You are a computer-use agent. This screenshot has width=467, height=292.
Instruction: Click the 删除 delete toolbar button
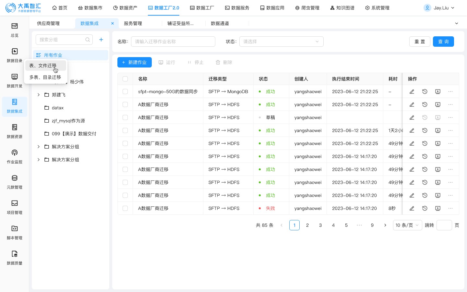click(224, 62)
